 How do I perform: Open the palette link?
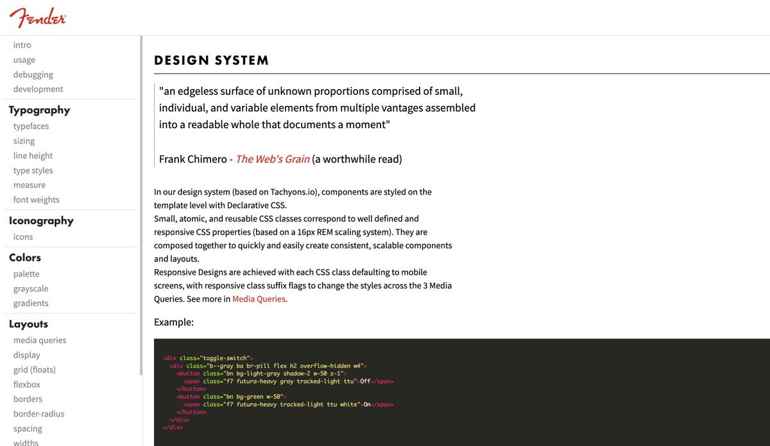click(x=26, y=274)
